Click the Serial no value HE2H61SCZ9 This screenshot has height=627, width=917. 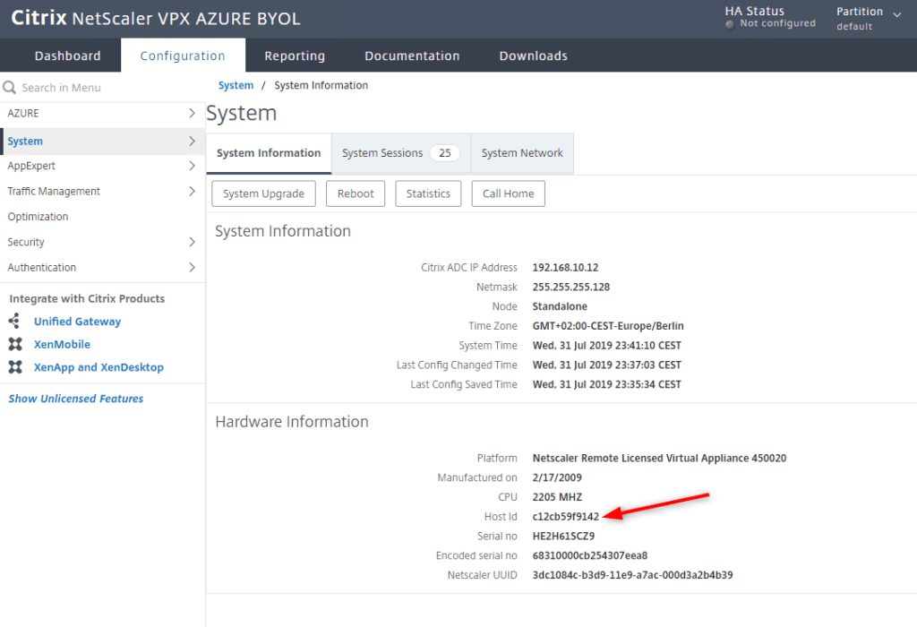coord(563,536)
